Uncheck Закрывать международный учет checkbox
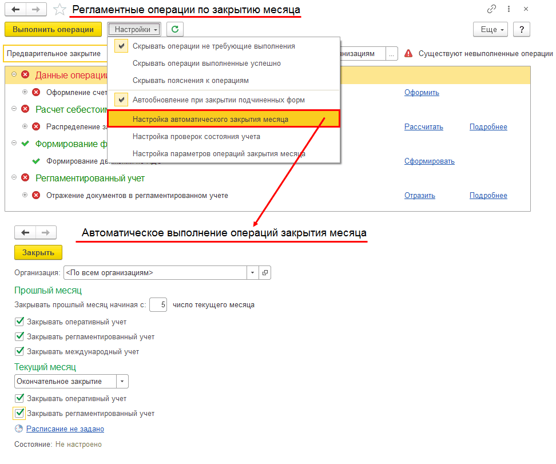Screen dimensions: 556x464 point(19,351)
